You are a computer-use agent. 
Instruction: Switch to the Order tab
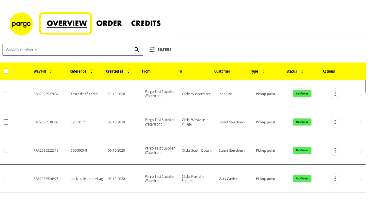click(109, 23)
